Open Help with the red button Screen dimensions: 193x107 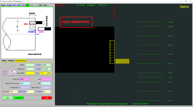click(x=46, y=98)
